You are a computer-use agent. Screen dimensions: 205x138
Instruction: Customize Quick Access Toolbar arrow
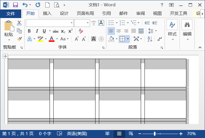[64, 5]
